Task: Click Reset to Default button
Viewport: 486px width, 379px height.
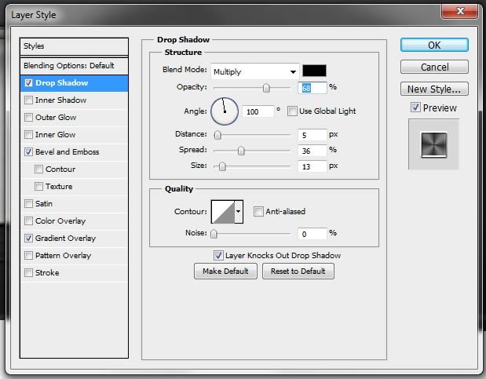Action: coord(298,271)
